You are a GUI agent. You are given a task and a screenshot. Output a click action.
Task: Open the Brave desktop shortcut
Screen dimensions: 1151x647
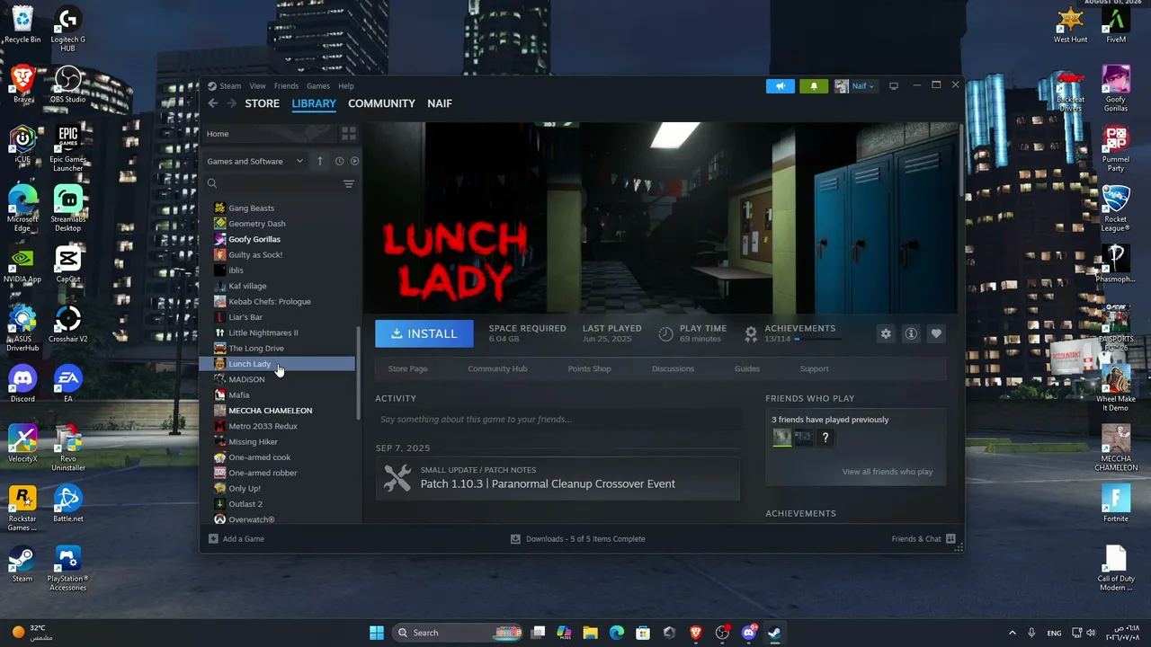click(x=22, y=84)
